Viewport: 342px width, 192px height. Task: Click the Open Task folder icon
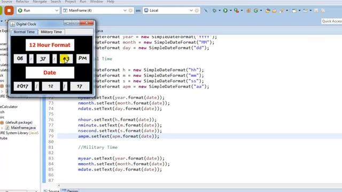click(274, 11)
